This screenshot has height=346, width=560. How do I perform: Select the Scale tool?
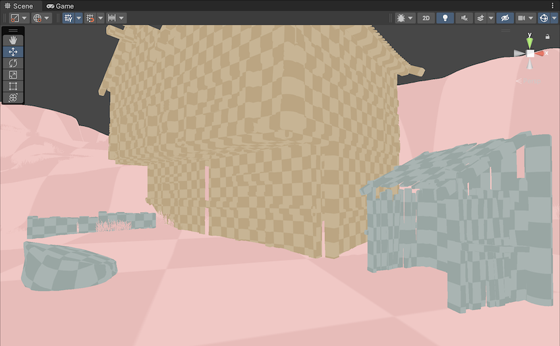[x=13, y=74]
